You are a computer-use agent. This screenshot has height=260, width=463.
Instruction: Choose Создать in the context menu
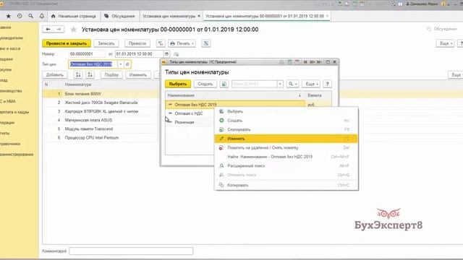tap(286, 121)
